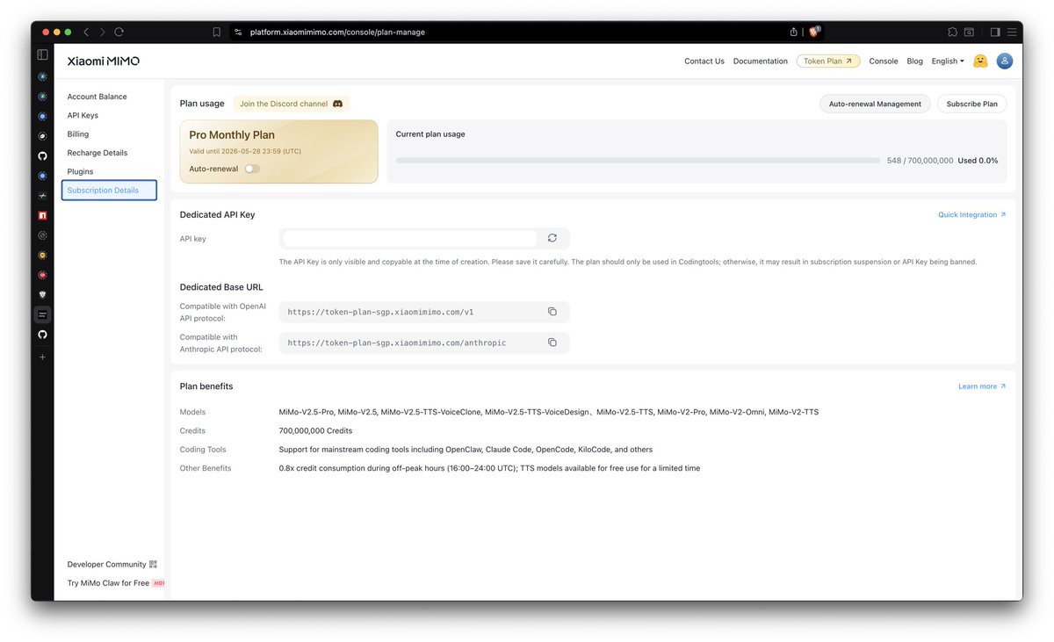Image resolution: width=1054 pixels, height=642 pixels.
Task: Reload the page with the refresh icon
Action: point(119,32)
